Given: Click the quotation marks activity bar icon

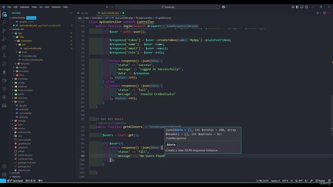Looking at the screenshot, I should (4, 105).
